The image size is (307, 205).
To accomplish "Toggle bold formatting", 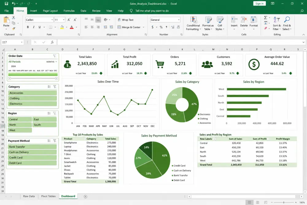I will pos(28,27).
